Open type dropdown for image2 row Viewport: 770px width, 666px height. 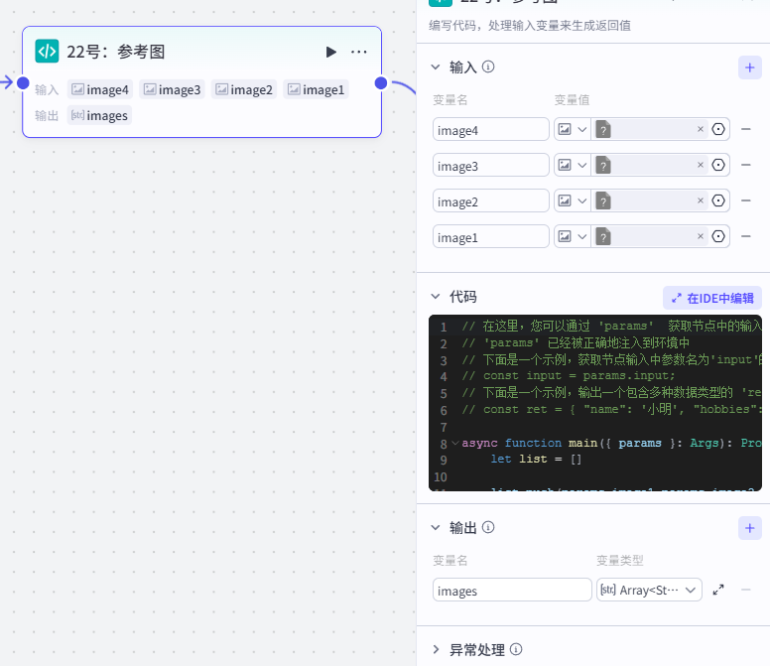pos(573,201)
